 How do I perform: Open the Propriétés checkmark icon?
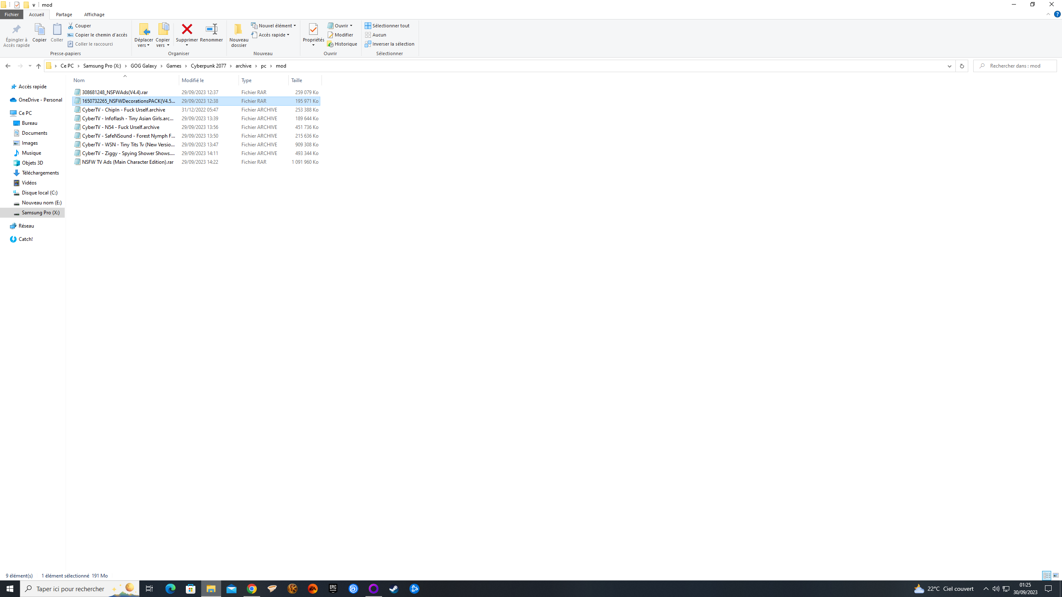(x=313, y=29)
